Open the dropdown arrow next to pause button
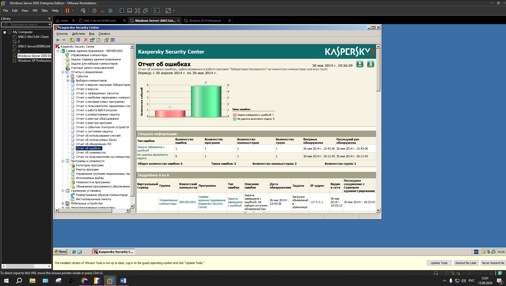 [73, 11]
